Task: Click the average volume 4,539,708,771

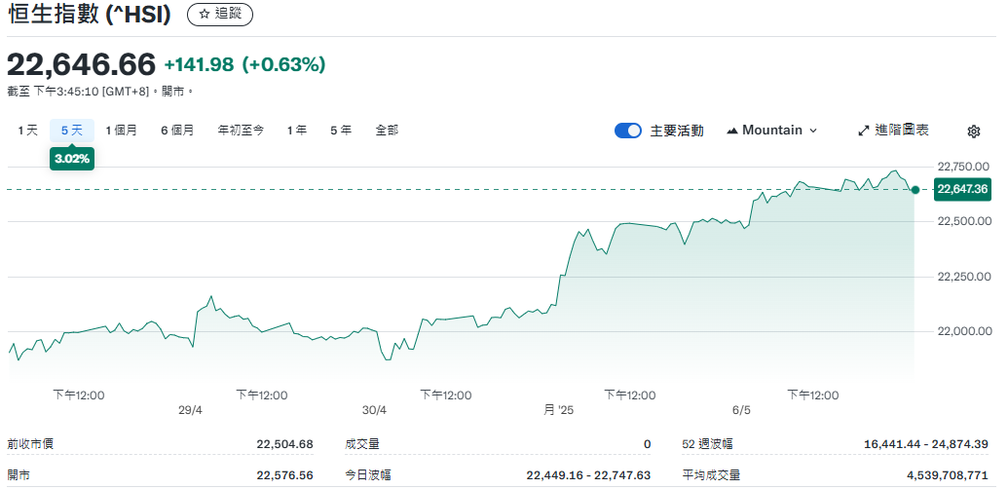Action: [947, 475]
